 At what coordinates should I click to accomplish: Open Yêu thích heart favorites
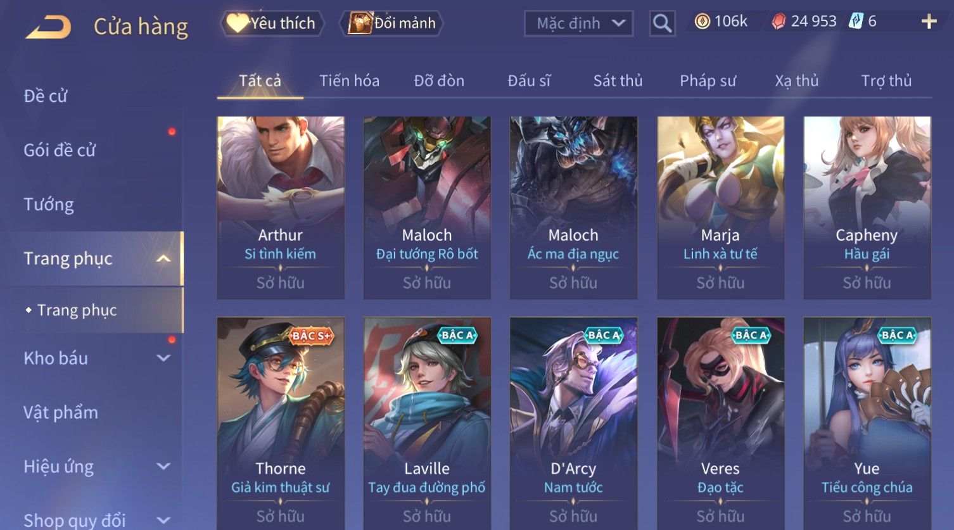pos(272,23)
